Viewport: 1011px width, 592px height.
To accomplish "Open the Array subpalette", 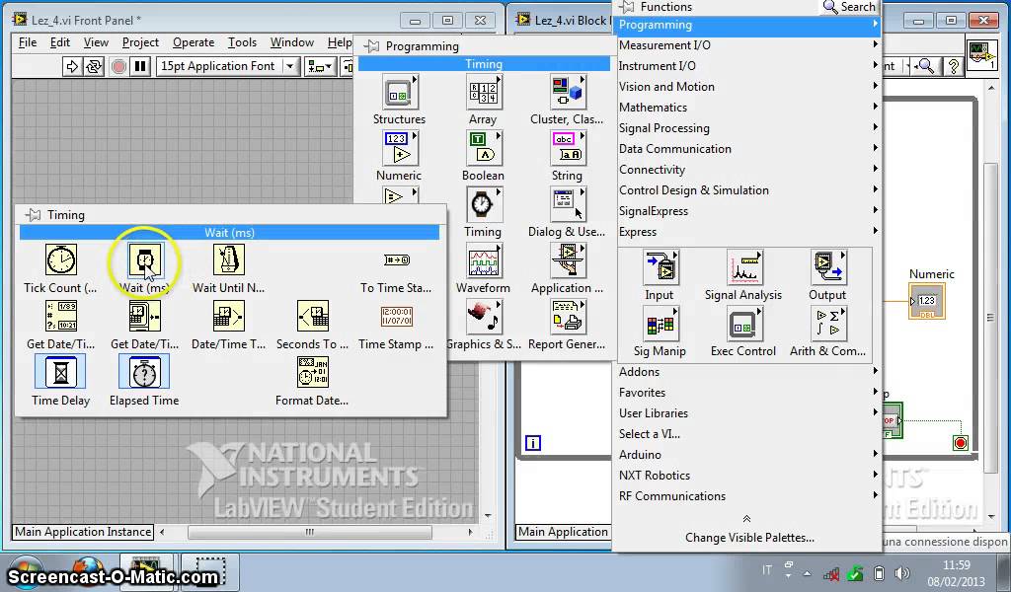I will (x=483, y=92).
